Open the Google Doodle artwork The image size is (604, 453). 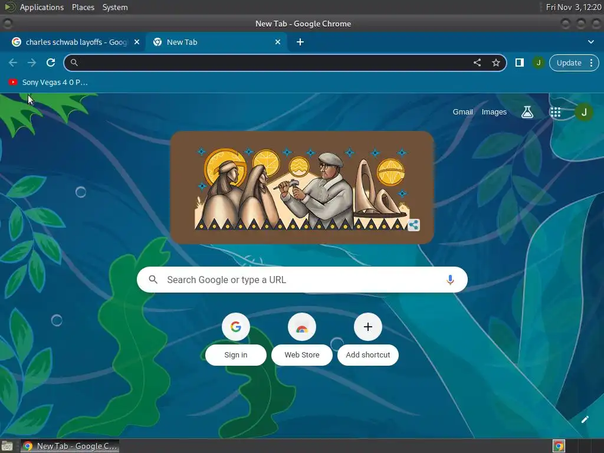click(x=302, y=188)
